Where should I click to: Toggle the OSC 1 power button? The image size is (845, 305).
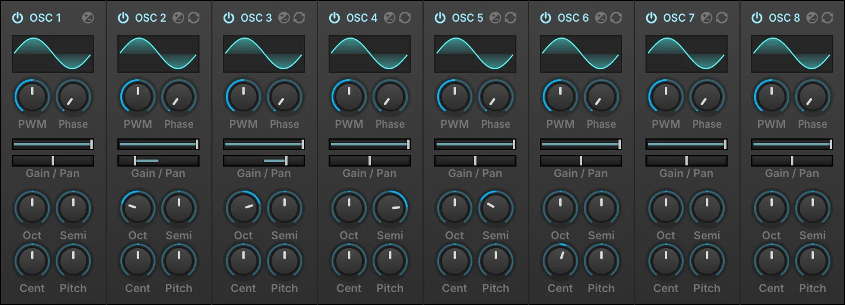18,18
